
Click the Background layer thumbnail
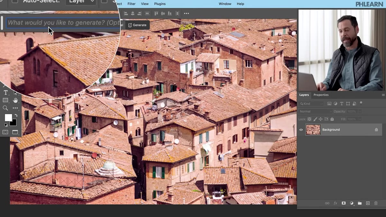313,130
